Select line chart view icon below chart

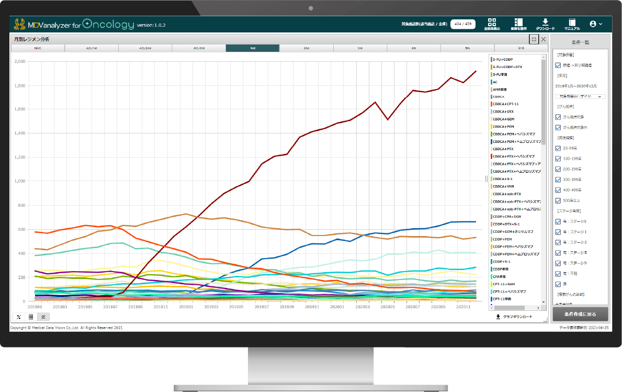[43, 317]
